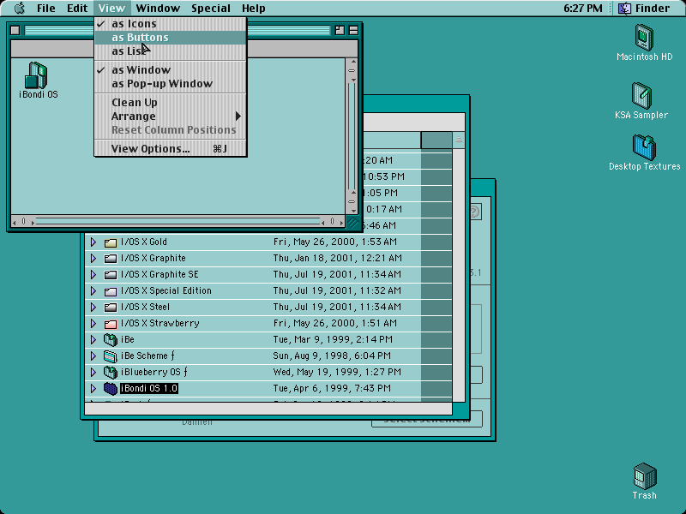Choose as List view
Screen dimensions: 686x514
[171, 51]
